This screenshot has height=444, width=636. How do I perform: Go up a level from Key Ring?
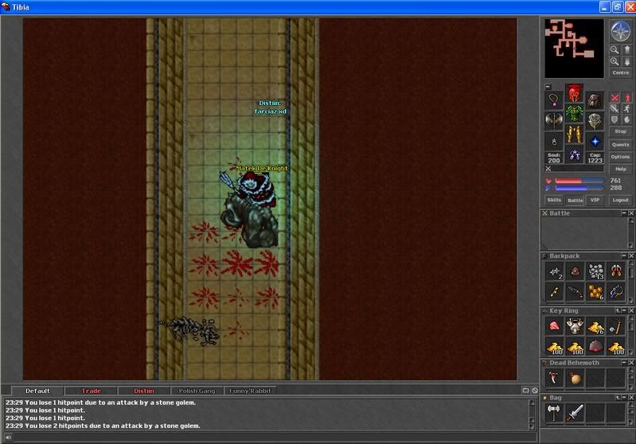(618, 310)
